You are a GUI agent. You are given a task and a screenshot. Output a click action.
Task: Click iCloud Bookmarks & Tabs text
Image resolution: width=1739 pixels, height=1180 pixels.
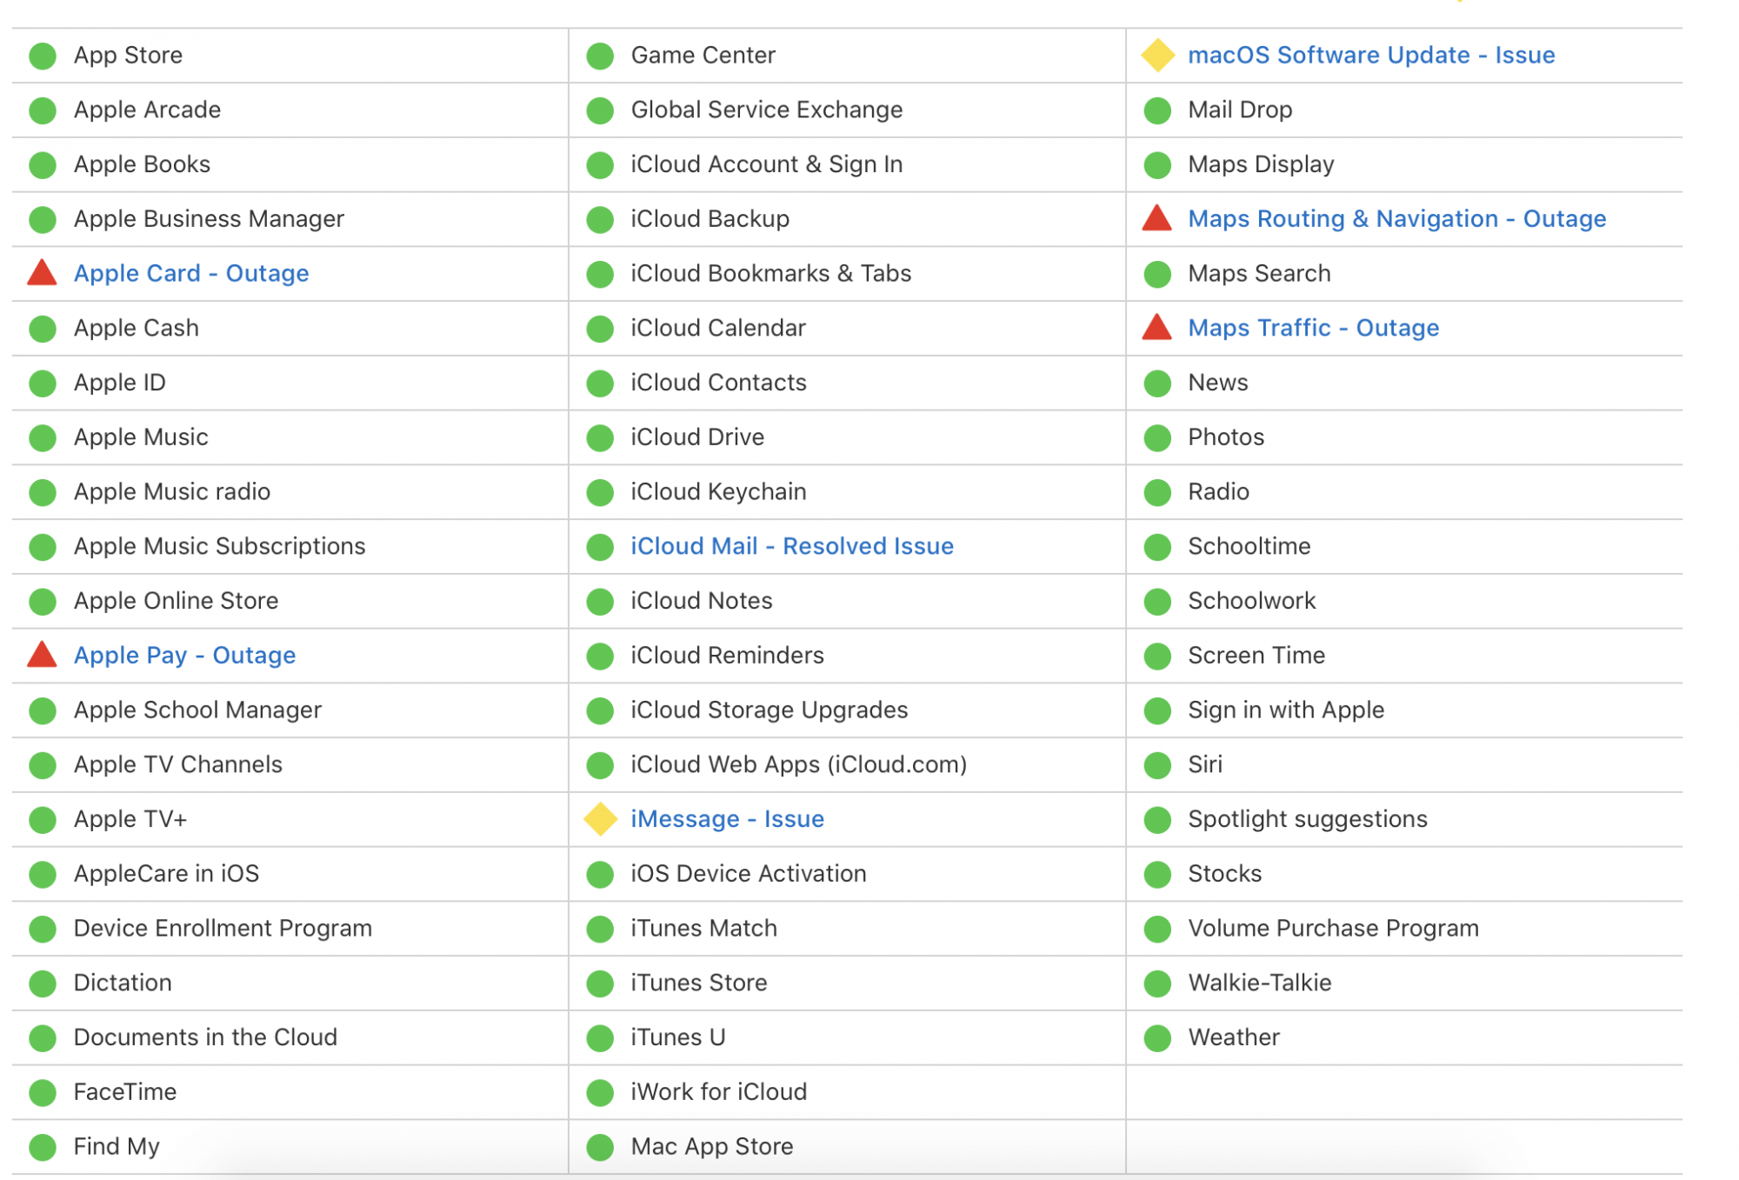771,273
